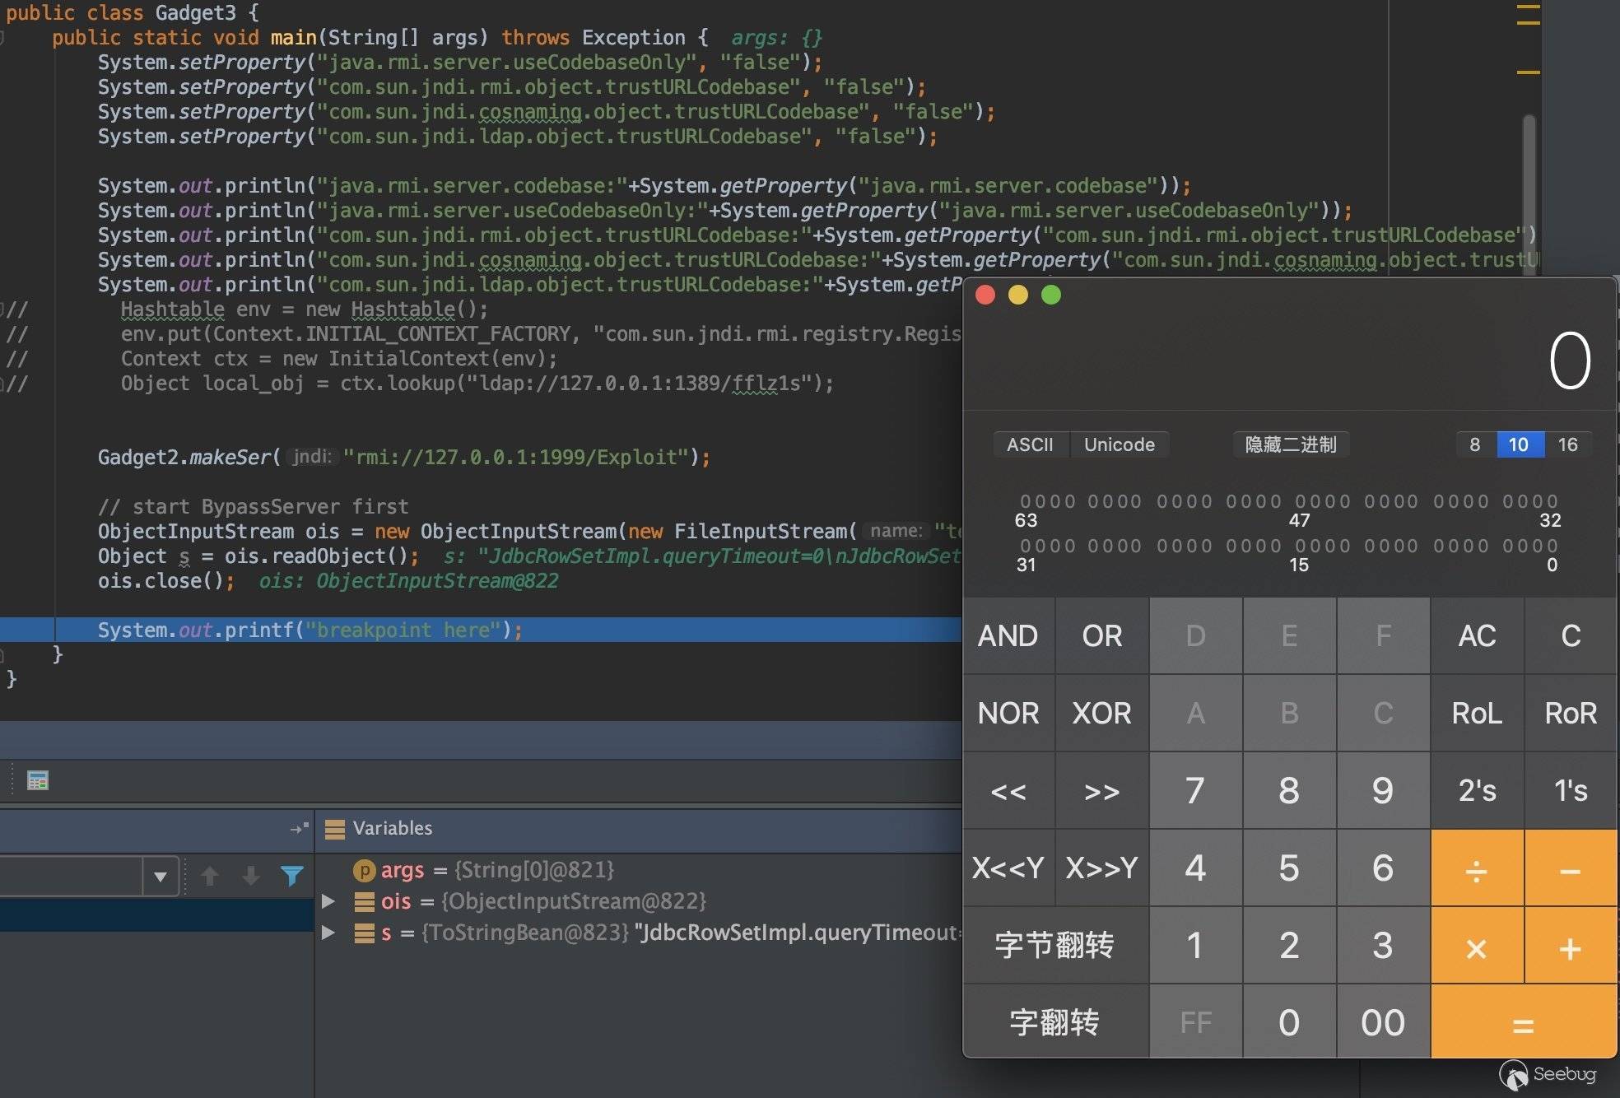Click the calculator divide key
1620x1098 pixels.
click(1477, 868)
